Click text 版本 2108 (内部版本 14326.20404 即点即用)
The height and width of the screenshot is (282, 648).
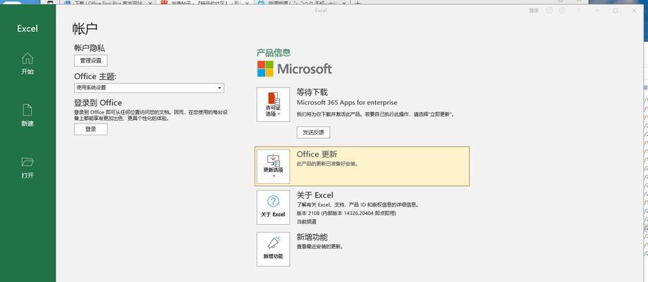(346, 213)
